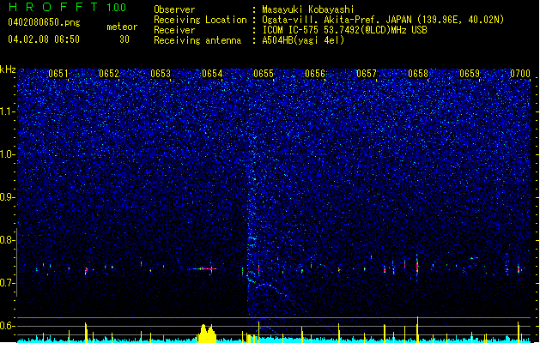Click the date stamp 04.02.08 06:50
The image size is (540, 343).
(x=44, y=39)
